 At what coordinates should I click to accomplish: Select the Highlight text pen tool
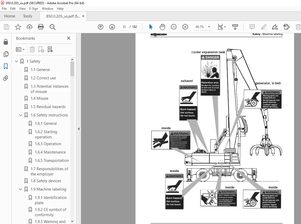click(264, 27)
